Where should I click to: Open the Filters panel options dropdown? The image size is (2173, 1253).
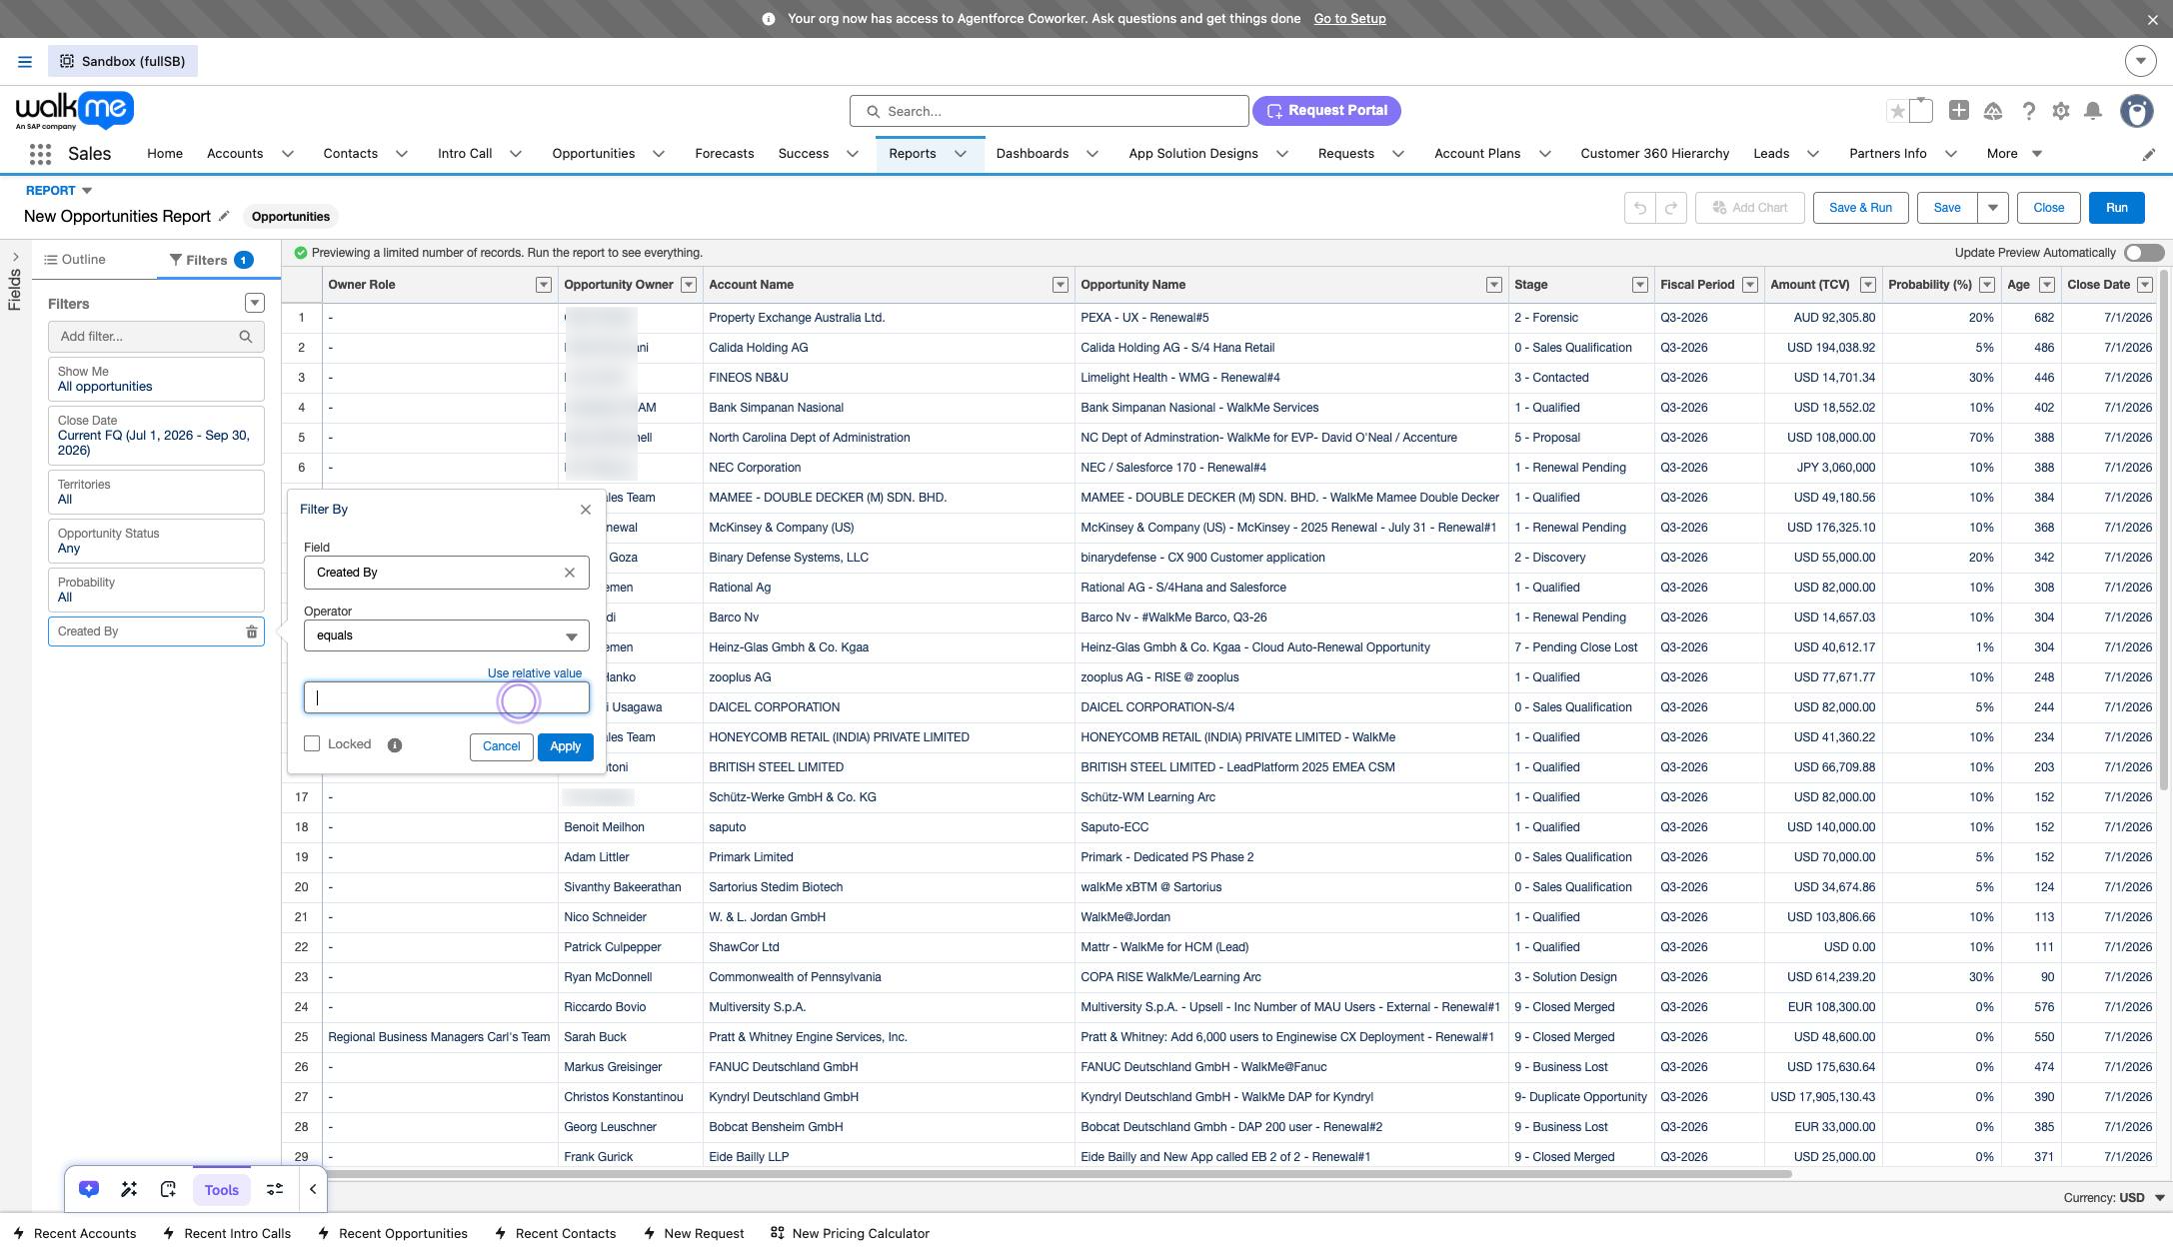(x=255, y=303)
